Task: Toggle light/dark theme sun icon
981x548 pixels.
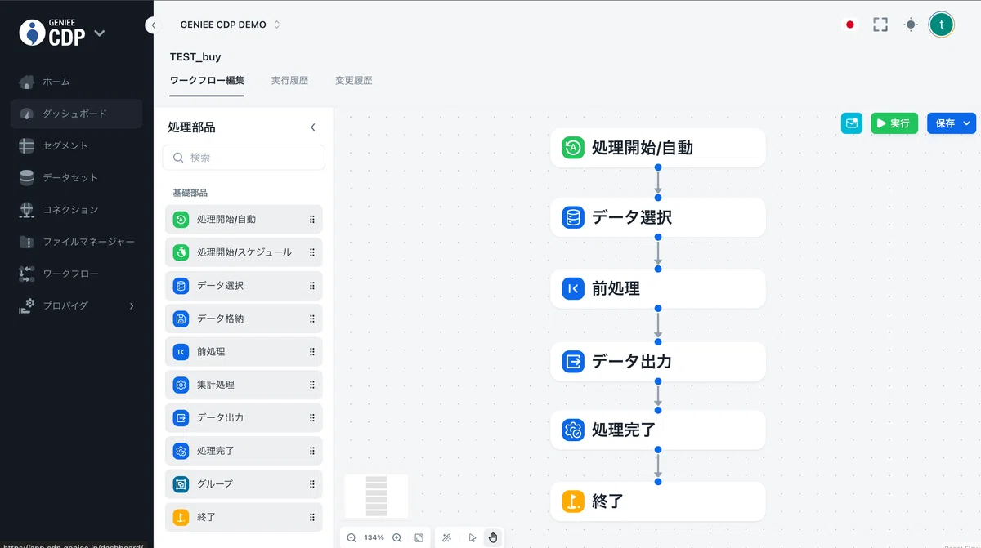Action: click(911, 25)
